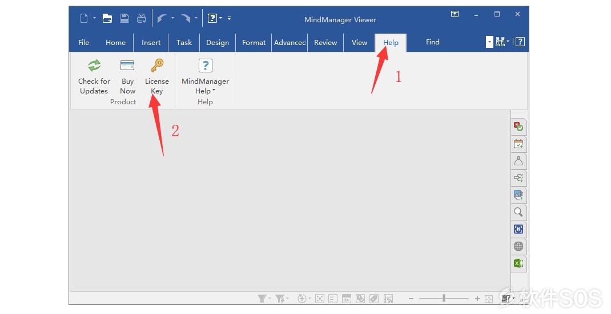The width and height of the screenshot is (611, 314).
Task: Switch to the View tab
Action: (x=359, y=42)
